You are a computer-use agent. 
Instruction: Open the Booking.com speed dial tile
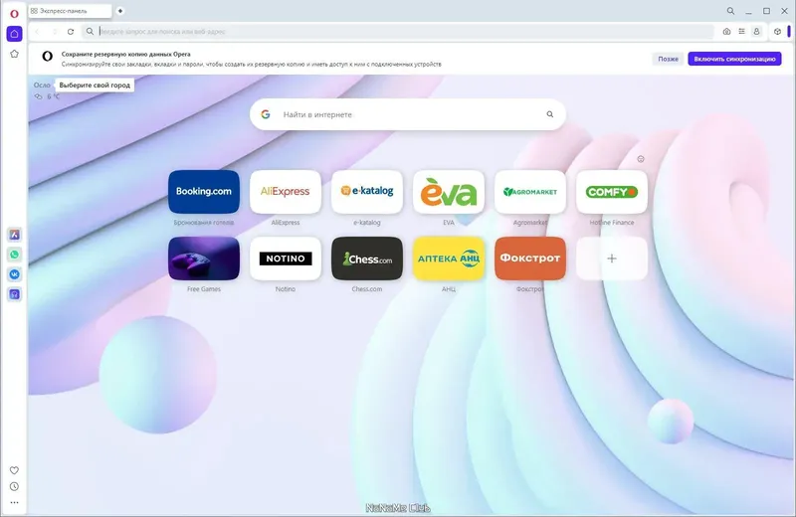pos(204,192)
